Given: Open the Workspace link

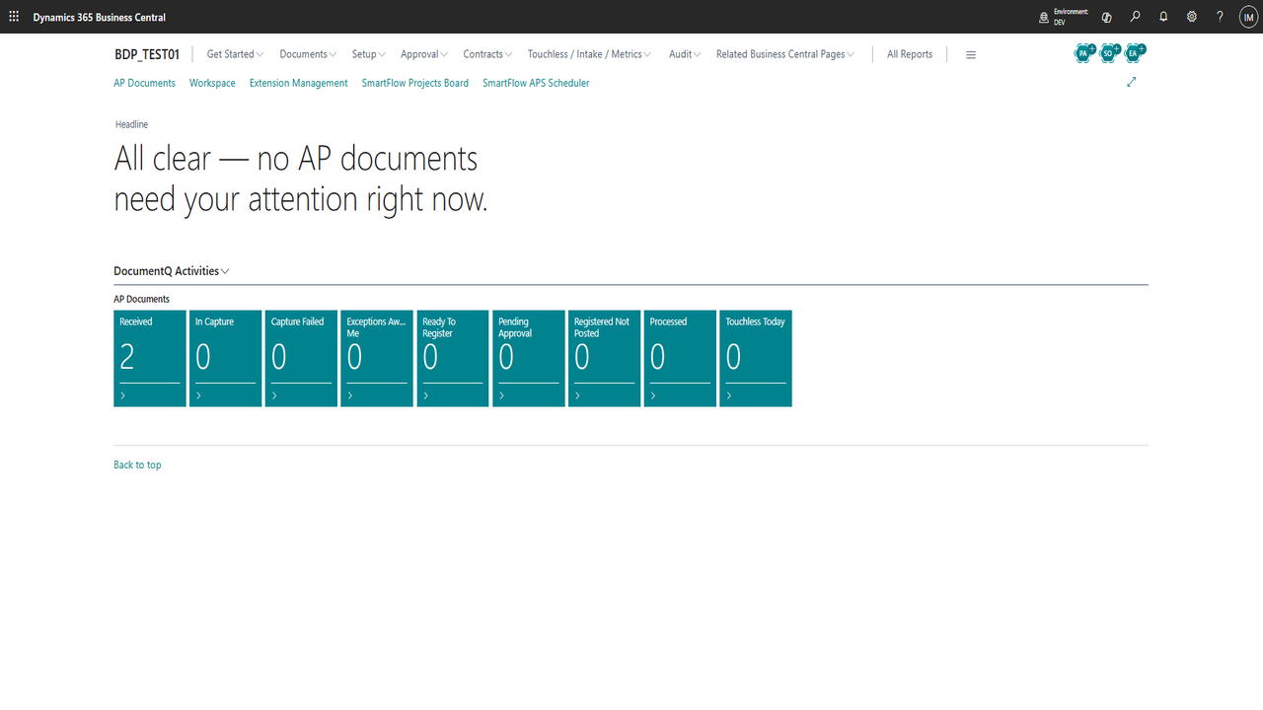Looking at the screenshot, I should (x=212, y=83).
